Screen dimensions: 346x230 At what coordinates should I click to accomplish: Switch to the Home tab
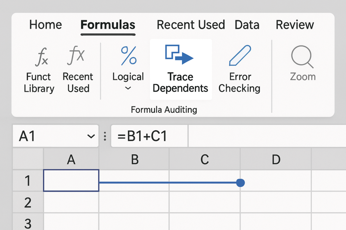[x=45, y=25]
